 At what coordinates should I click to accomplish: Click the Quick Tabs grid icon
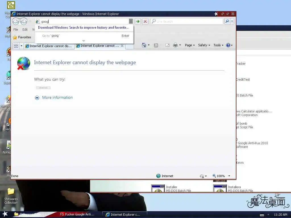point(16,46)
